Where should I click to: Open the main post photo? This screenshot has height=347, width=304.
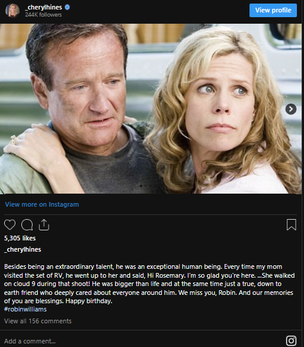151,108
